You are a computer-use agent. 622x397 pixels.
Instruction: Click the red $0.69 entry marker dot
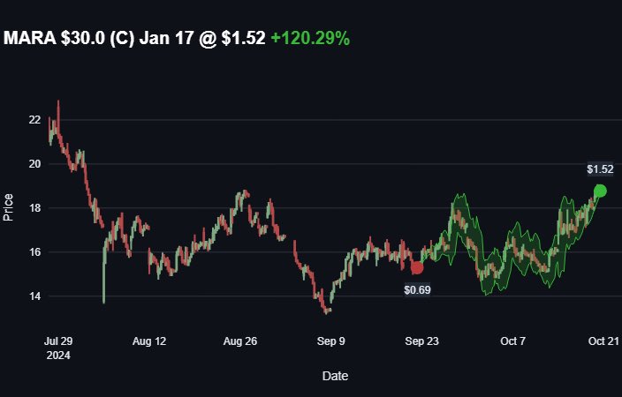click(417, 268)
